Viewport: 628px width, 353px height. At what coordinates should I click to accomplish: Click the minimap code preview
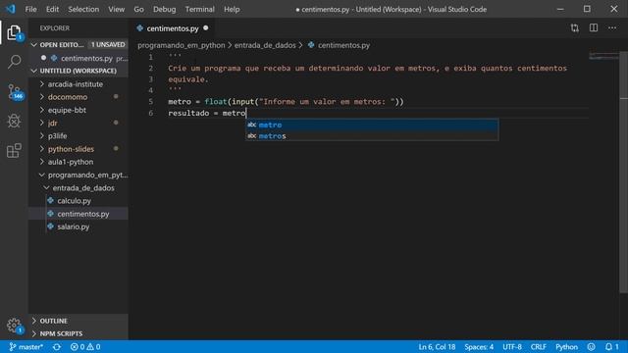603,56
